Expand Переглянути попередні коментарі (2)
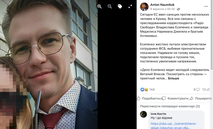 (170, 106)
